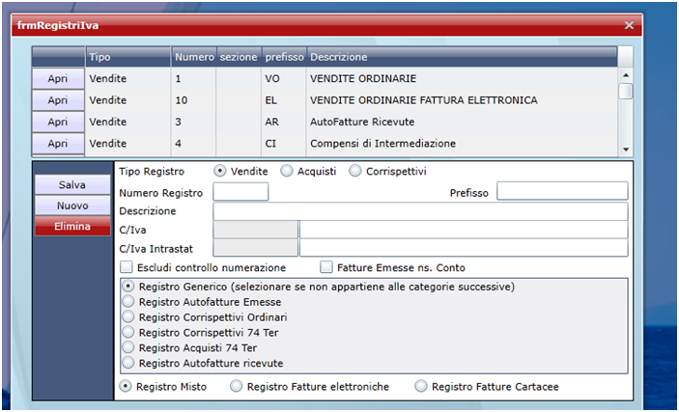The image size is (679, 412).
Task: Select Registro Misto radio button
Action: [126, 386]
